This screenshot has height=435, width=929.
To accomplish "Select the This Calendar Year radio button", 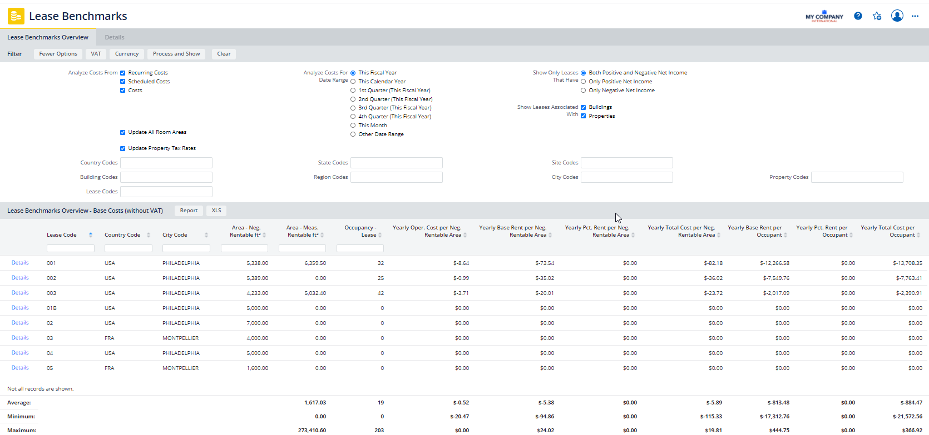I will [x=353, y=82].
